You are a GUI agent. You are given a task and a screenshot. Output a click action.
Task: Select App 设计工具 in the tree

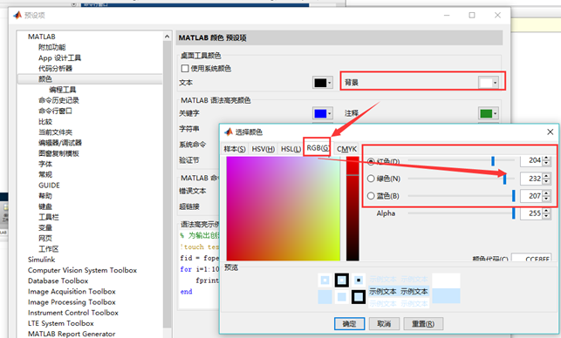[x=59, y=57]
